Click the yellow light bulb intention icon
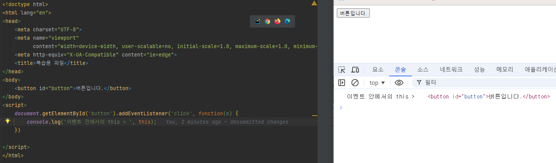The image size is (556, 163). pyautogui.click(x=7, y=121)
